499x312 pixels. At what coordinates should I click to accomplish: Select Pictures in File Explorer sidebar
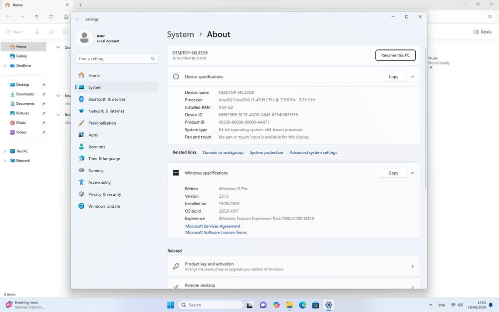(24, 113)
